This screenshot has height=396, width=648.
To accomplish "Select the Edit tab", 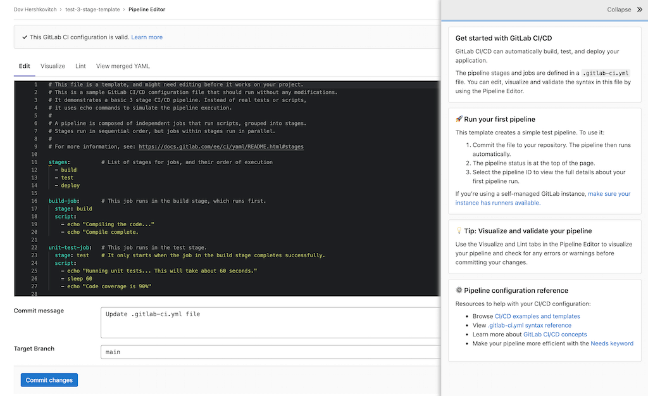I will pyautogui.click(x=24, y=66).
